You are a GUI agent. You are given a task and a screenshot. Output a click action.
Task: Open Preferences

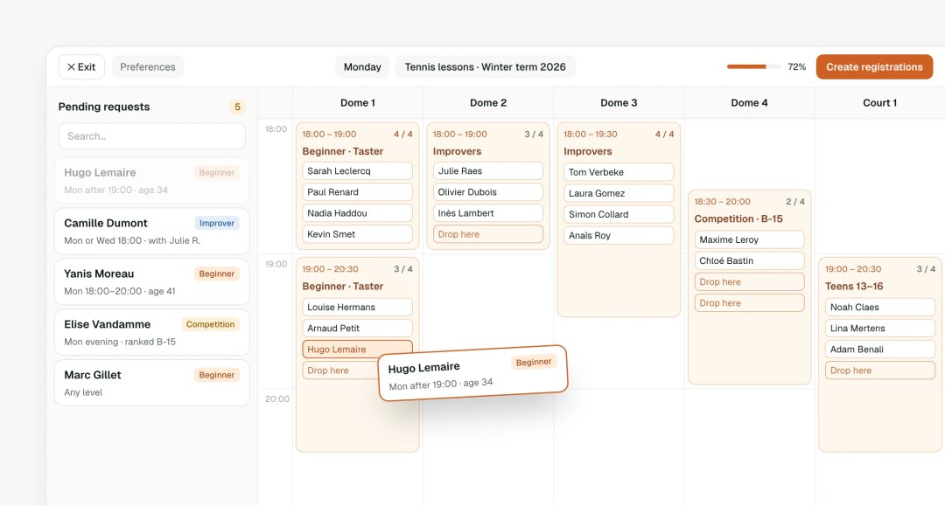click(148, 66)
